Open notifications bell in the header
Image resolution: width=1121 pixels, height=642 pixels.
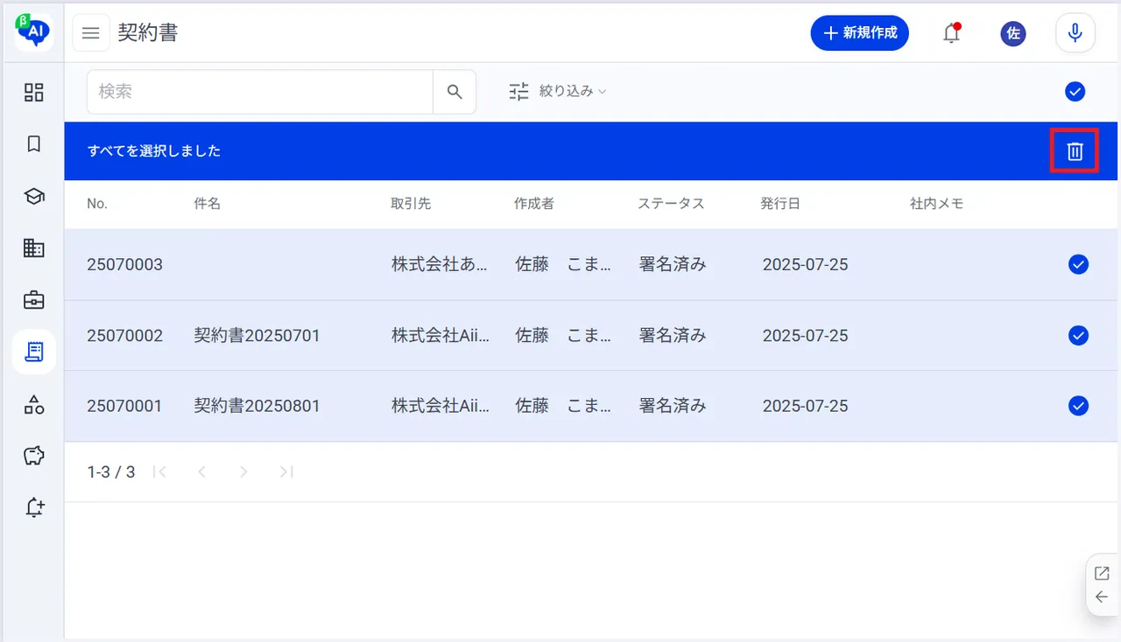[x=951, y=33]
